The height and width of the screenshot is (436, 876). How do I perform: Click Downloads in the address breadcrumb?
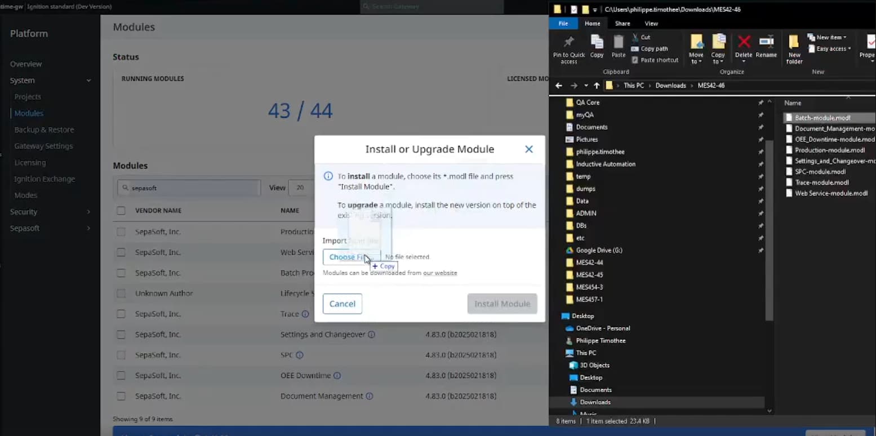(x=670, y=86)
